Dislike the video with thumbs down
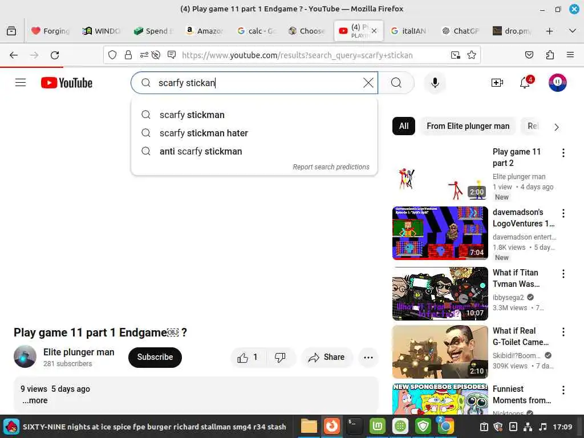The image size is (584, 438). pos(280,358)
